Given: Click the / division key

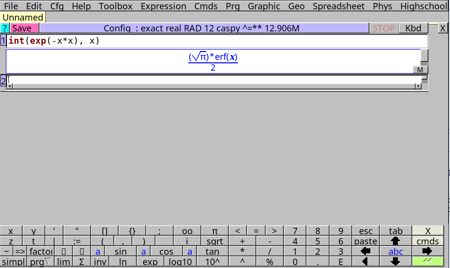Looking at the screenshot, I should coord(270,251).
